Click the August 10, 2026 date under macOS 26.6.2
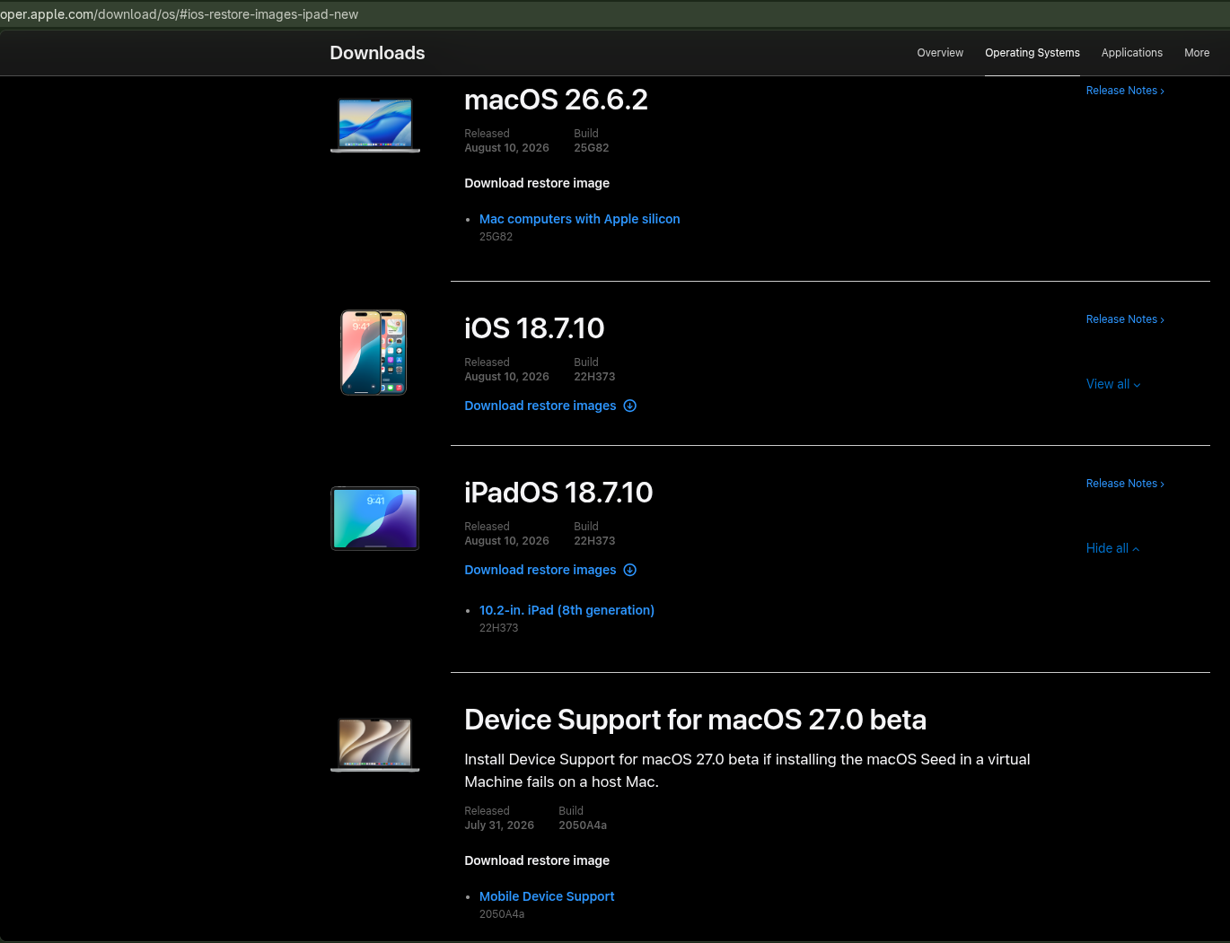Screen dimensions: 1230x943 click(x=506, y=148)
